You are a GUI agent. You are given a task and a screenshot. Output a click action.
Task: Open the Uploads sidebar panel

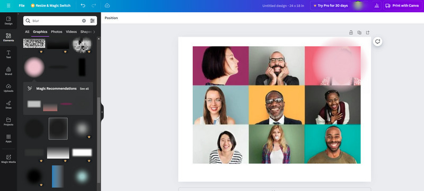coord(8,88)
